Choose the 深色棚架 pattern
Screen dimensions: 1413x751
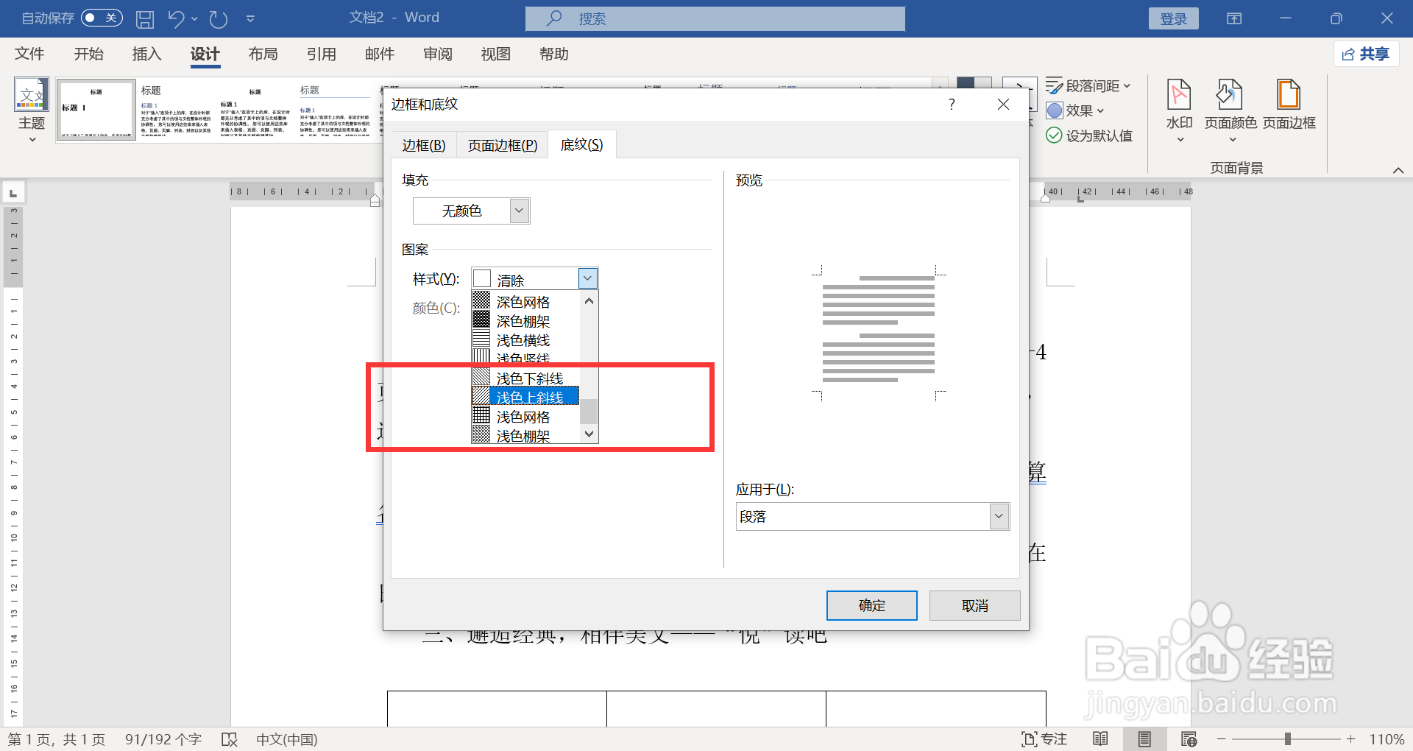click(525, 321)
